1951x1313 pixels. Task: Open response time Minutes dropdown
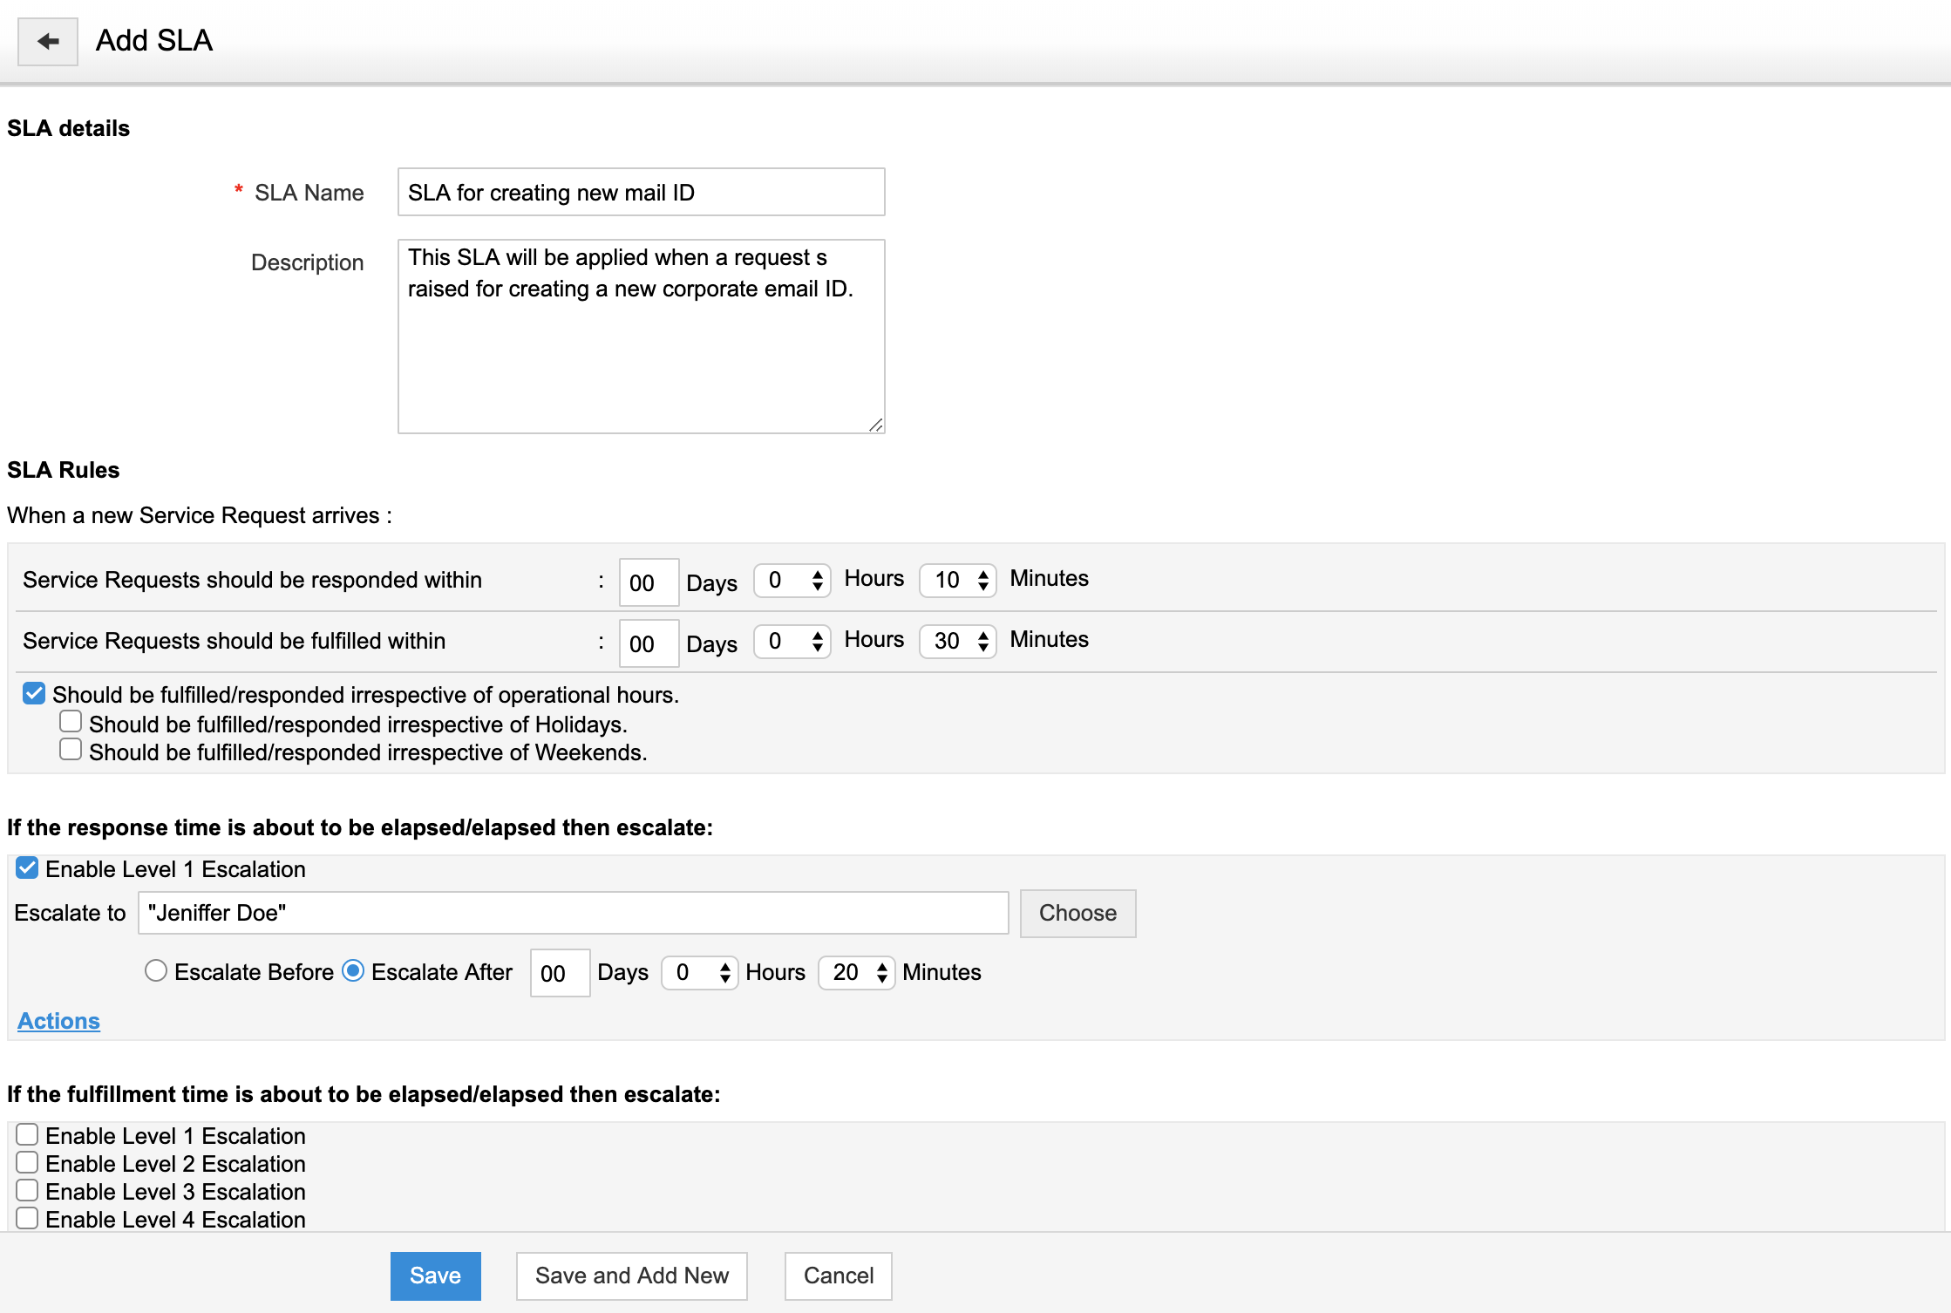click(958, 580)
